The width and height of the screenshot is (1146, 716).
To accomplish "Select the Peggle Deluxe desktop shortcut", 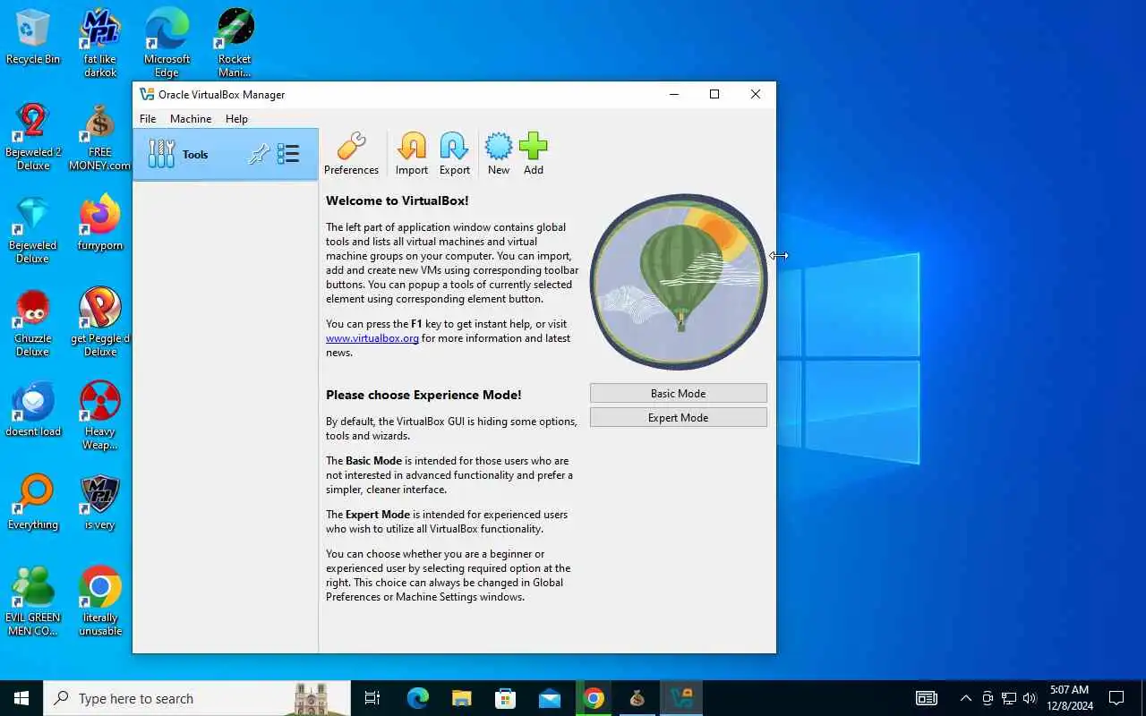I will [x=100, y=323].
